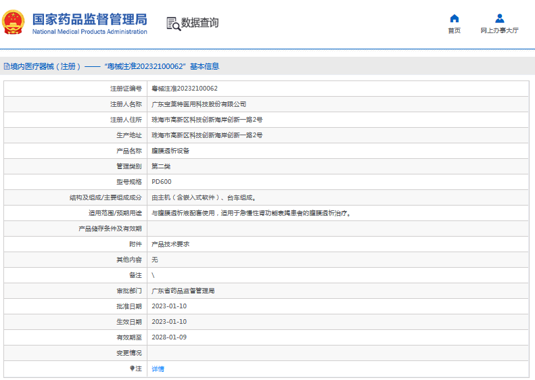Select product name 腹膜透析设备
The image size is (535, 380).
click(170, 151)
